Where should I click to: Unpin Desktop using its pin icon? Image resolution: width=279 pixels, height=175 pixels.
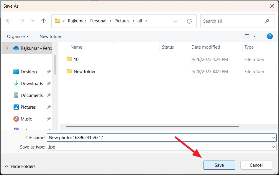point(49,72)
